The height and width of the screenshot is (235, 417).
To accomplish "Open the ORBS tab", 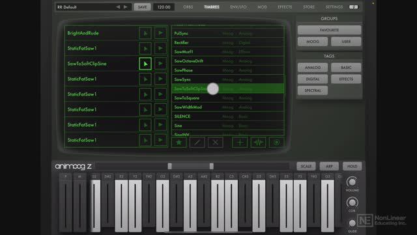I will 188,7.
